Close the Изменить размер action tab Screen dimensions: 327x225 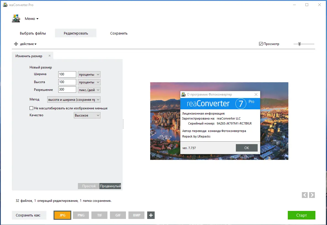pyautogui.click(x=50, y=56)
